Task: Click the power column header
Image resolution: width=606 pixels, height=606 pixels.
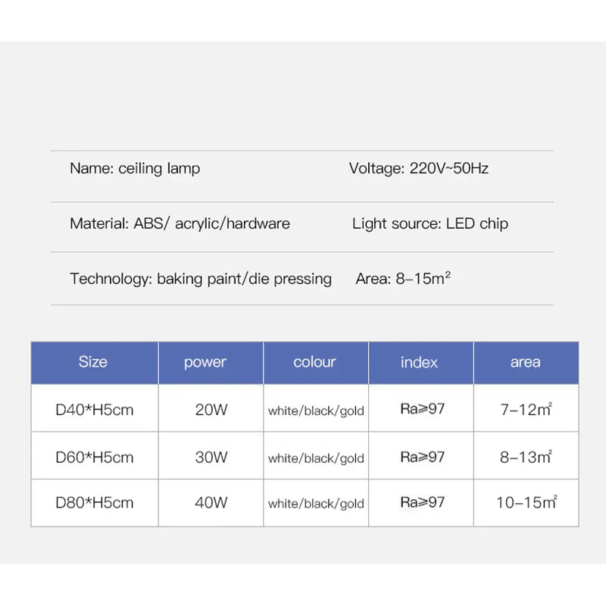Action: [205, 362]
